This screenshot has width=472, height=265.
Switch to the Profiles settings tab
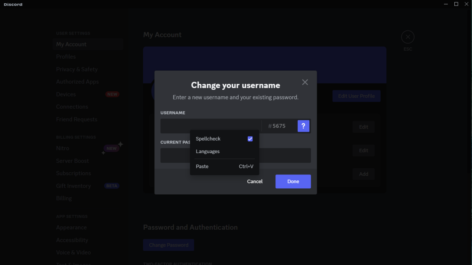(66, 56)
